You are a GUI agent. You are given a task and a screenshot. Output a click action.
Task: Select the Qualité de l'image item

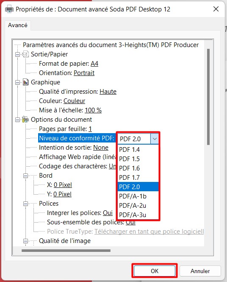point(65,241)
